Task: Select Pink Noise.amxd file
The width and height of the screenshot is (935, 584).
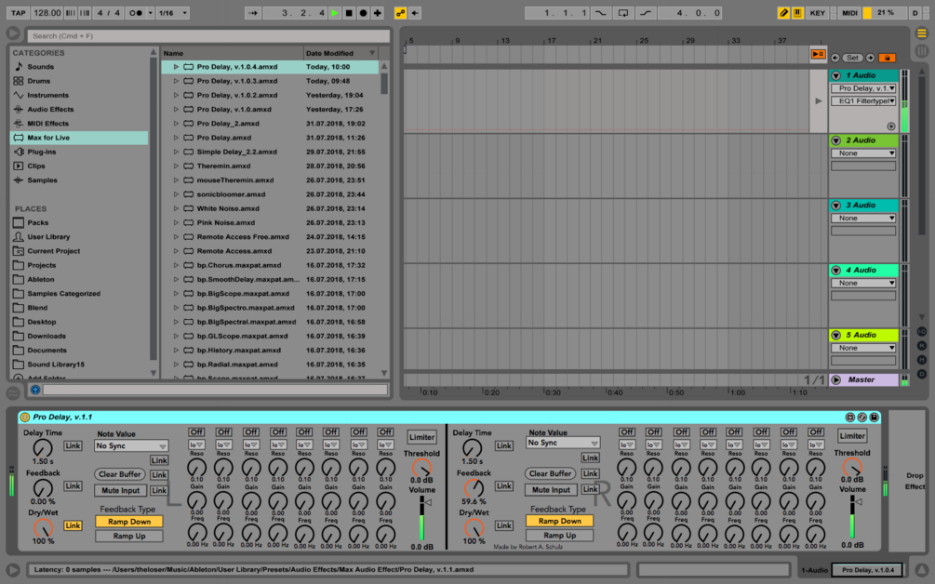Action: pyautogui.click(x=225, y=223)
